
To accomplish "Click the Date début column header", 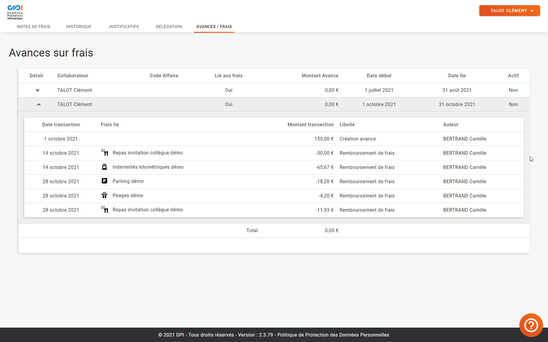I will pos(379,76).
